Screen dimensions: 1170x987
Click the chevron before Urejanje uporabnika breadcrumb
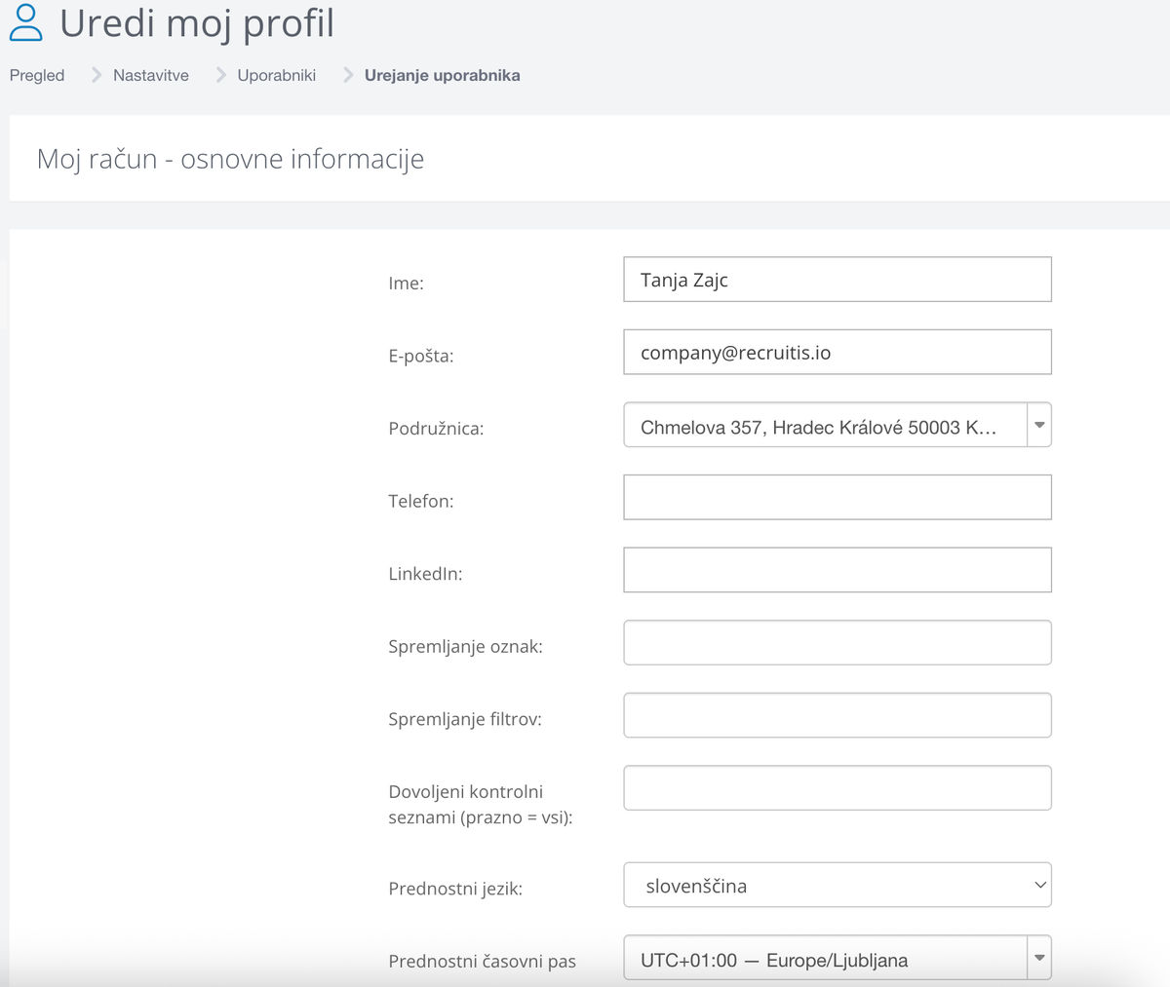[x=348, y=75]
